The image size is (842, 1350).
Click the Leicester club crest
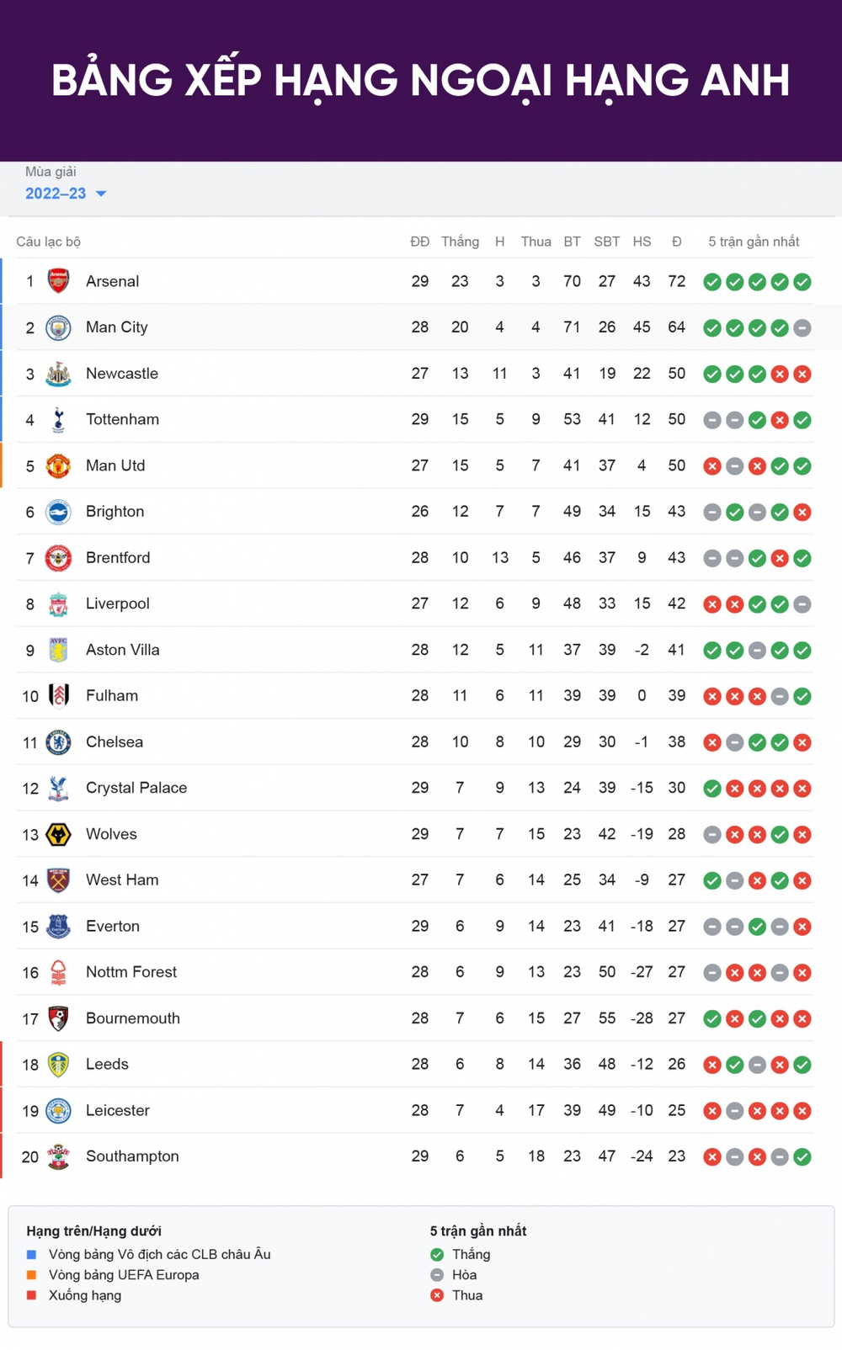coord(58,1110)
